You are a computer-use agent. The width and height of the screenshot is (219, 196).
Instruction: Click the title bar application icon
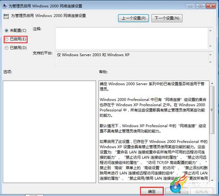5,6
